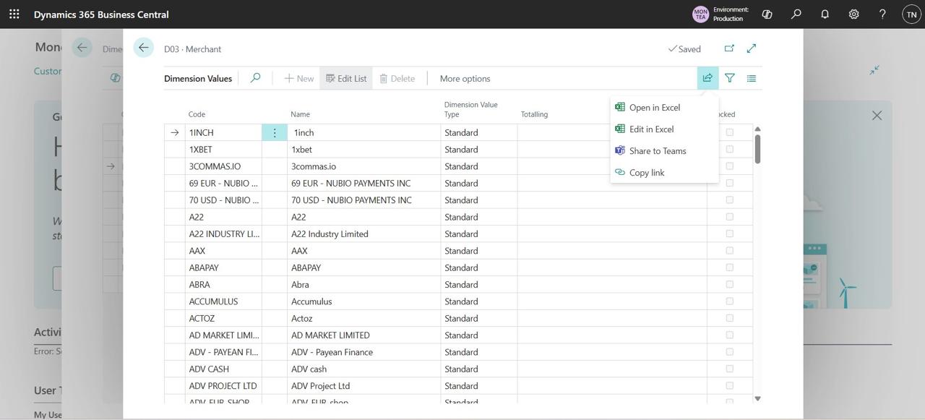Click the Totalling cell for ABRA

pos(612,284)
